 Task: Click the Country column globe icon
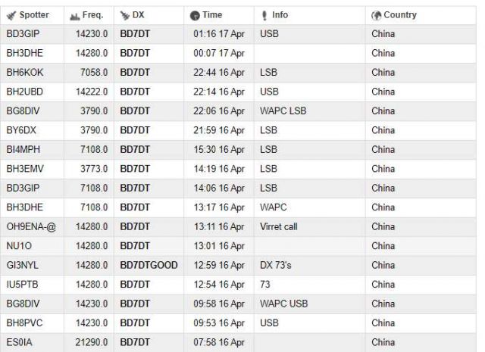376,15
